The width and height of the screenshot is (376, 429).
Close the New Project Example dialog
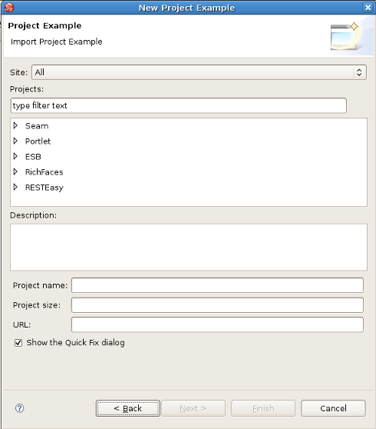click(x=368, y=8)
